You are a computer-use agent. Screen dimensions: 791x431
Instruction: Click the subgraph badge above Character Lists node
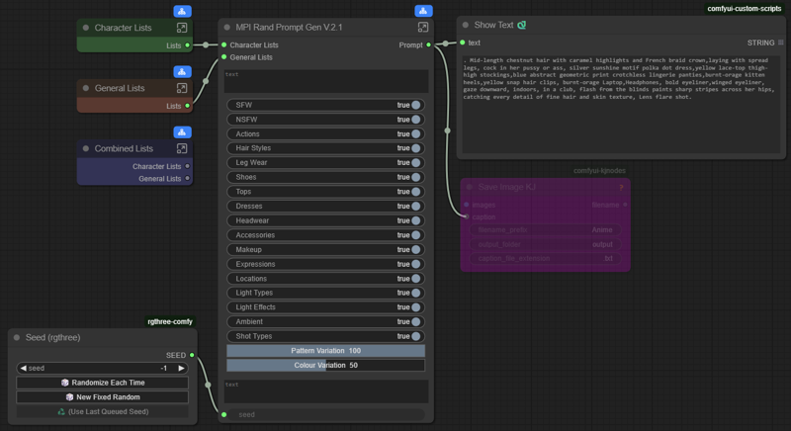pos(181,12)
